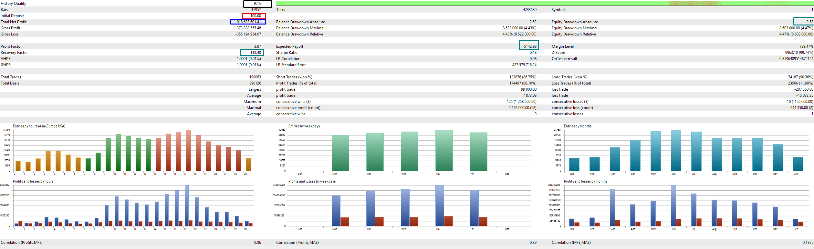The width and height of the screenshot is (814, 249).
Task: Select the Gross Loss value -355 194 954.07
Action: [248, 34]
